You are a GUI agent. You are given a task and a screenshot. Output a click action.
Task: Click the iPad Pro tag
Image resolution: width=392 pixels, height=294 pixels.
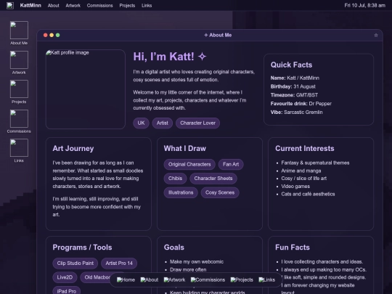pos(67,291)
